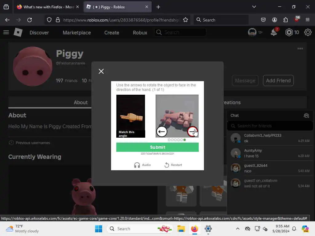Open the Robux page

coord(140,33)
